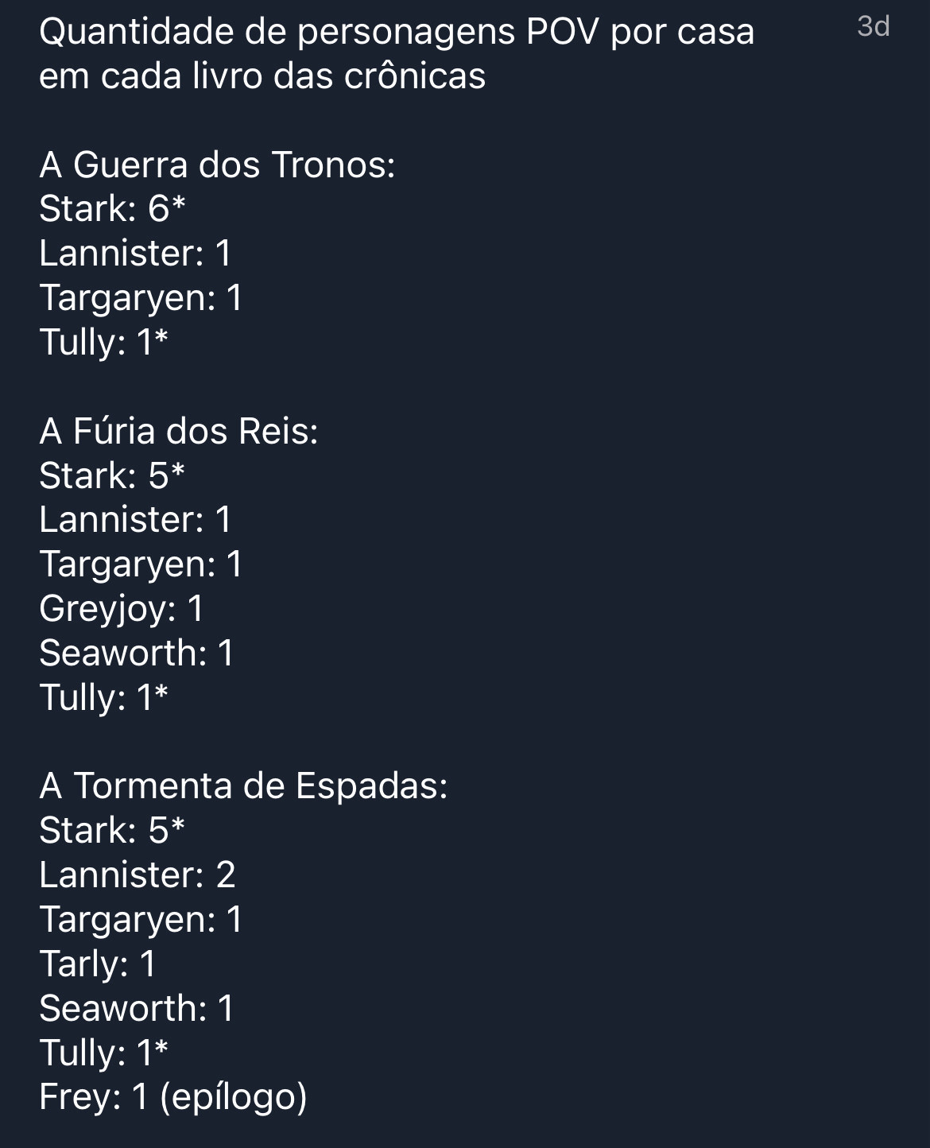
Task: Tap 'Targaryen: 1' under Tormenta de Espadas
Action: click(141, 920)
